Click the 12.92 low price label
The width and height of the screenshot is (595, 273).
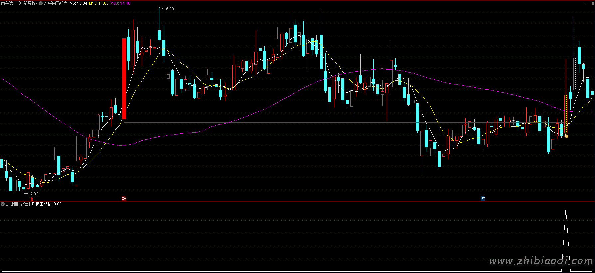33,194
